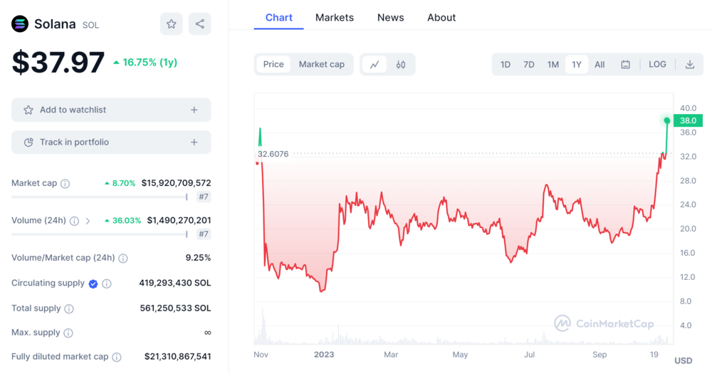The width and height of the screenshot is (712, 374).
Task: Click Add to watchlist button
Action: tap(111, 110)
